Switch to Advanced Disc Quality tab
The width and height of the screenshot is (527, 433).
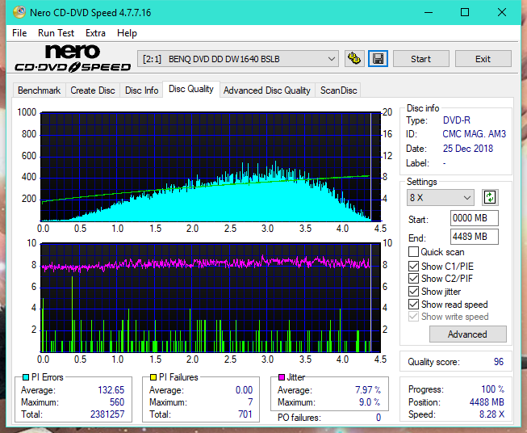point(267,90)
